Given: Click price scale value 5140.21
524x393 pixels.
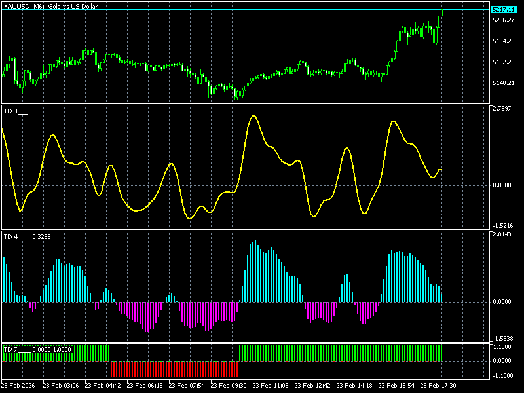Looking at the screenshot, I should pyautogui.click(x=503, y=83).
